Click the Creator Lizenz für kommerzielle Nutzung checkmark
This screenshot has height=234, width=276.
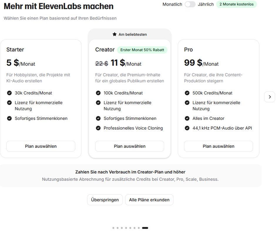tap(98, 103)
